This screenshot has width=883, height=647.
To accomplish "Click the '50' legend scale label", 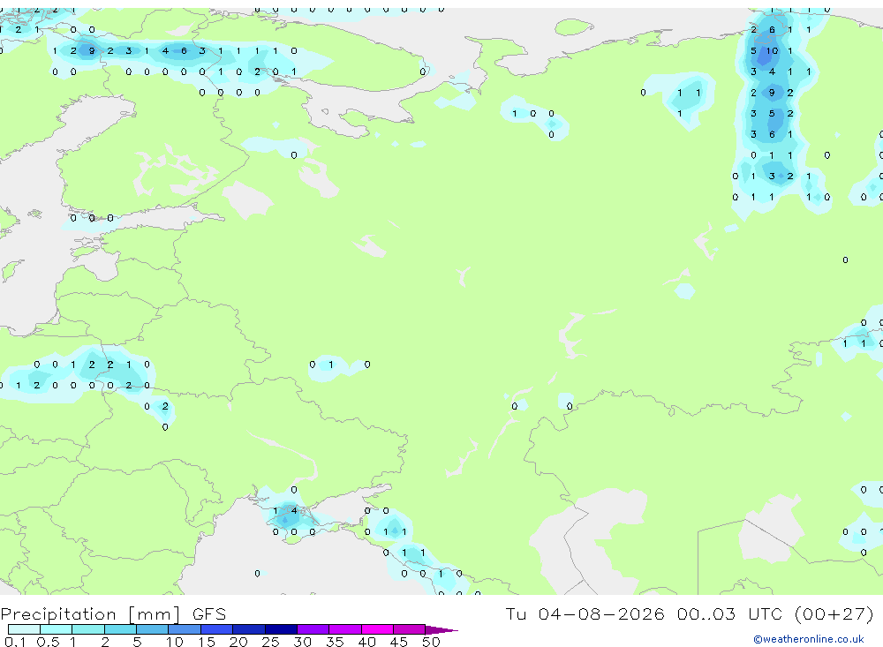I will pos(431,642).
